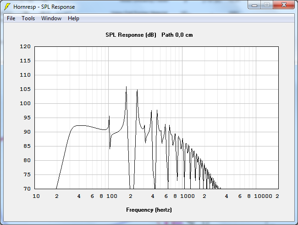Open the Window menu
Viewport: 298px width, 225px height.
click(x=51, y=18)
